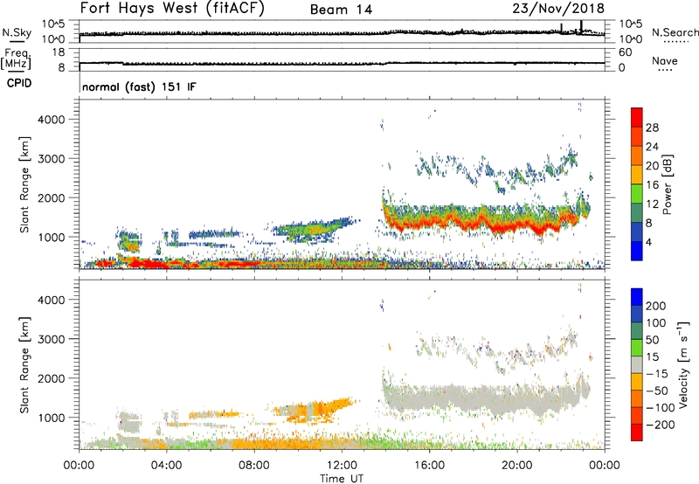Click the '20:00' time tick label
699x484 pixels.
click(x=516, y=466)
